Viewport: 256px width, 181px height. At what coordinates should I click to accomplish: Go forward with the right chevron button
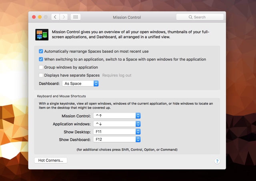click(x=64, y=17)
